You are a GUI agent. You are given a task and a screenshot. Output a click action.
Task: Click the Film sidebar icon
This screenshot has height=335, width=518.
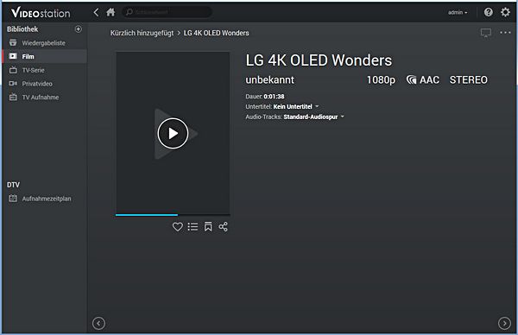tap(13, 56)
